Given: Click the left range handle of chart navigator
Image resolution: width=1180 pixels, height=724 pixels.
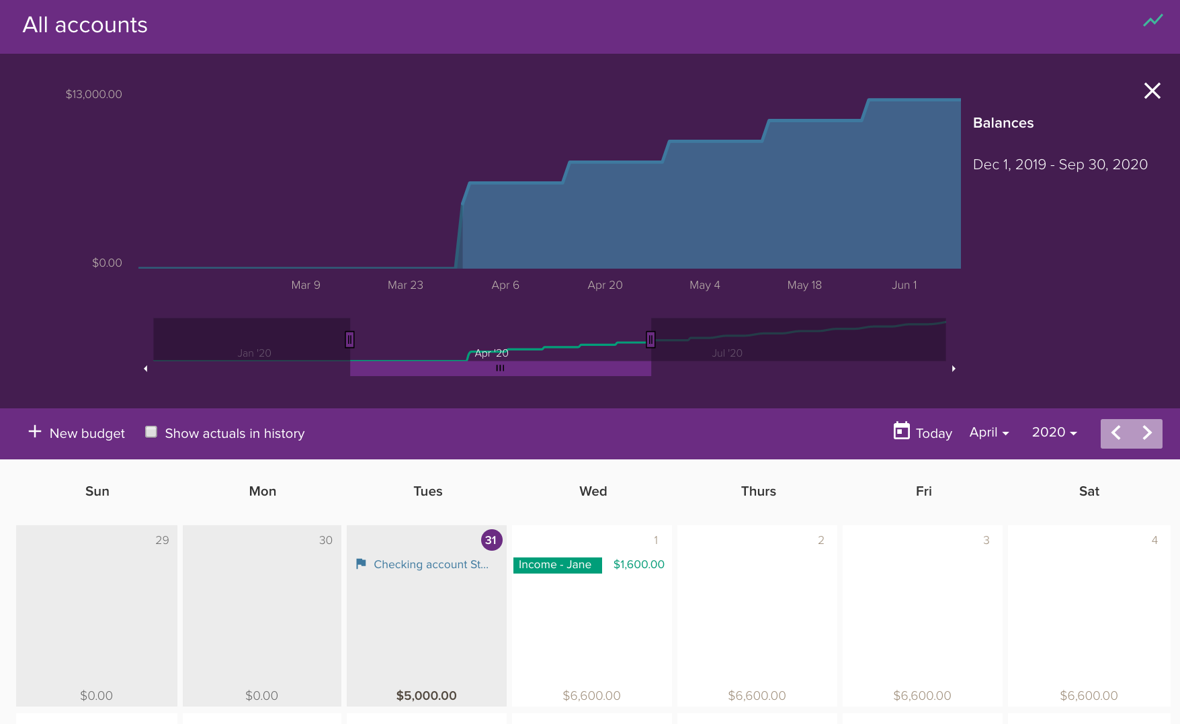Looking at the screenshot, I should [x=349, y=340].
